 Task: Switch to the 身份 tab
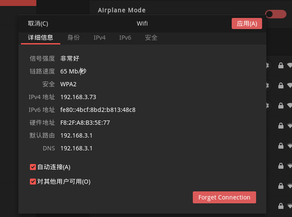coord(74,38)
